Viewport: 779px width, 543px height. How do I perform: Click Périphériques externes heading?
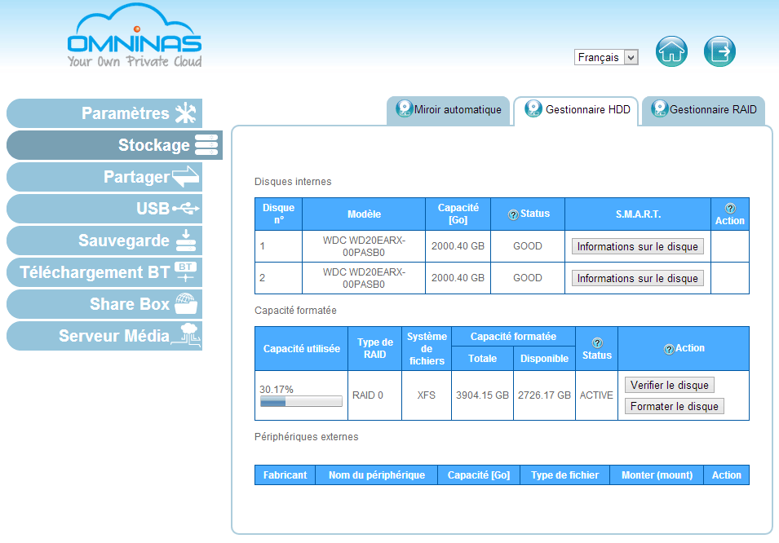[307, 437]
